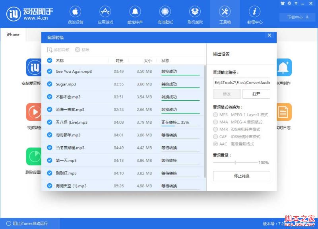This screenshot has height=229, width=318.
Task: Select the See You Again.mp3 file name
Action: click(74, 72)
